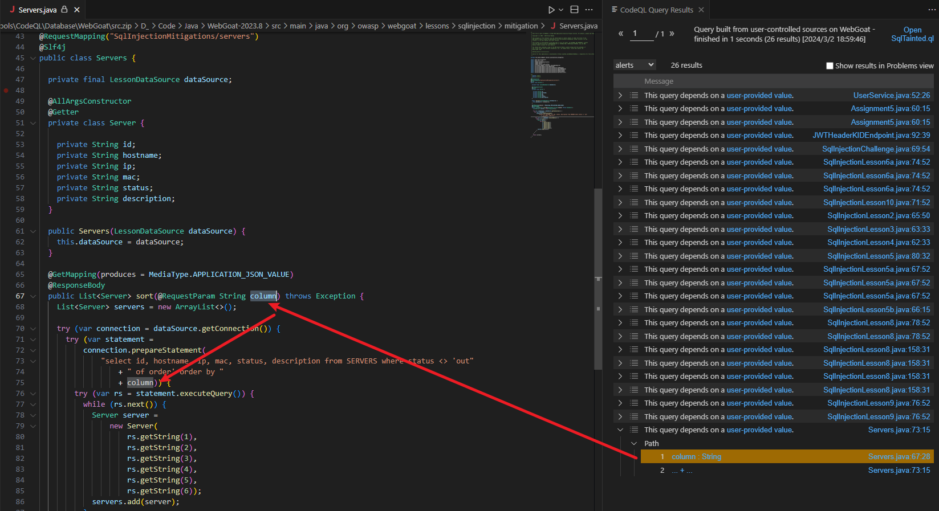939x511 pixels.
Task: Open the alerts result set dropdown
Action: (x=635, y=65)
